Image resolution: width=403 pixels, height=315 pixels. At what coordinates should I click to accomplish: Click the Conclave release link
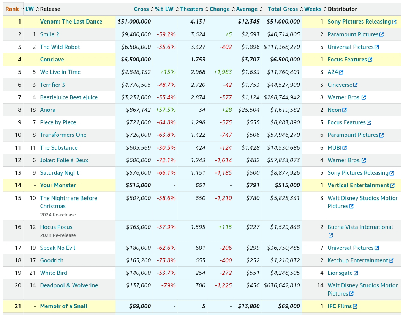52,60
